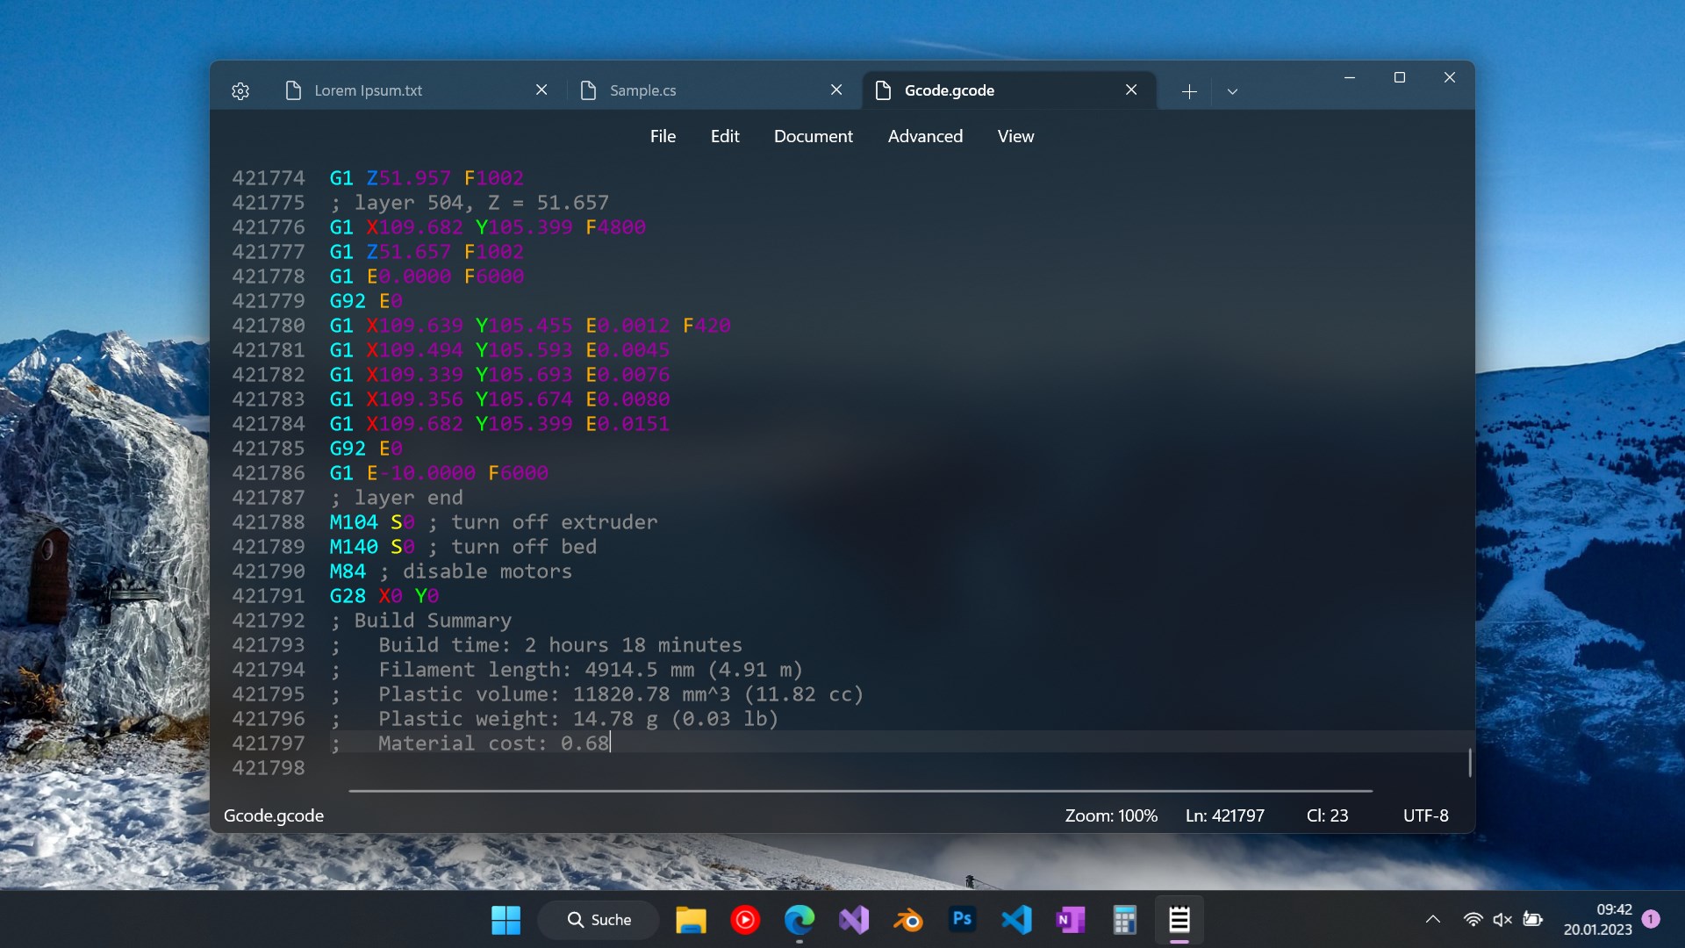
Task: Close the Sample.cs tab
Action: tap(836, 90)
